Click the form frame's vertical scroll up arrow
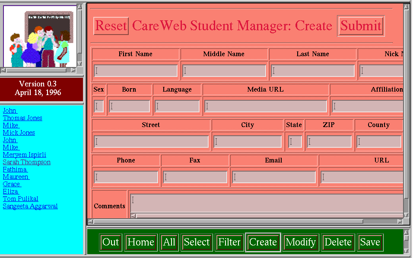This screenshot has width=413, height=258. coord(407,6)
